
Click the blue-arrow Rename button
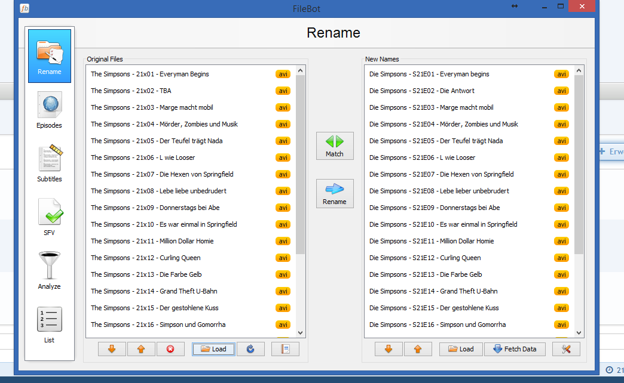click(335, 193)
